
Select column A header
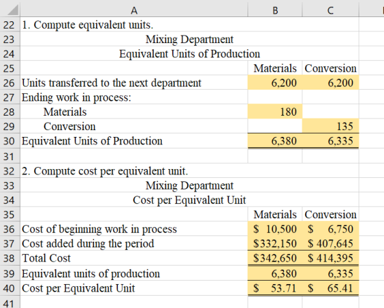134,10
